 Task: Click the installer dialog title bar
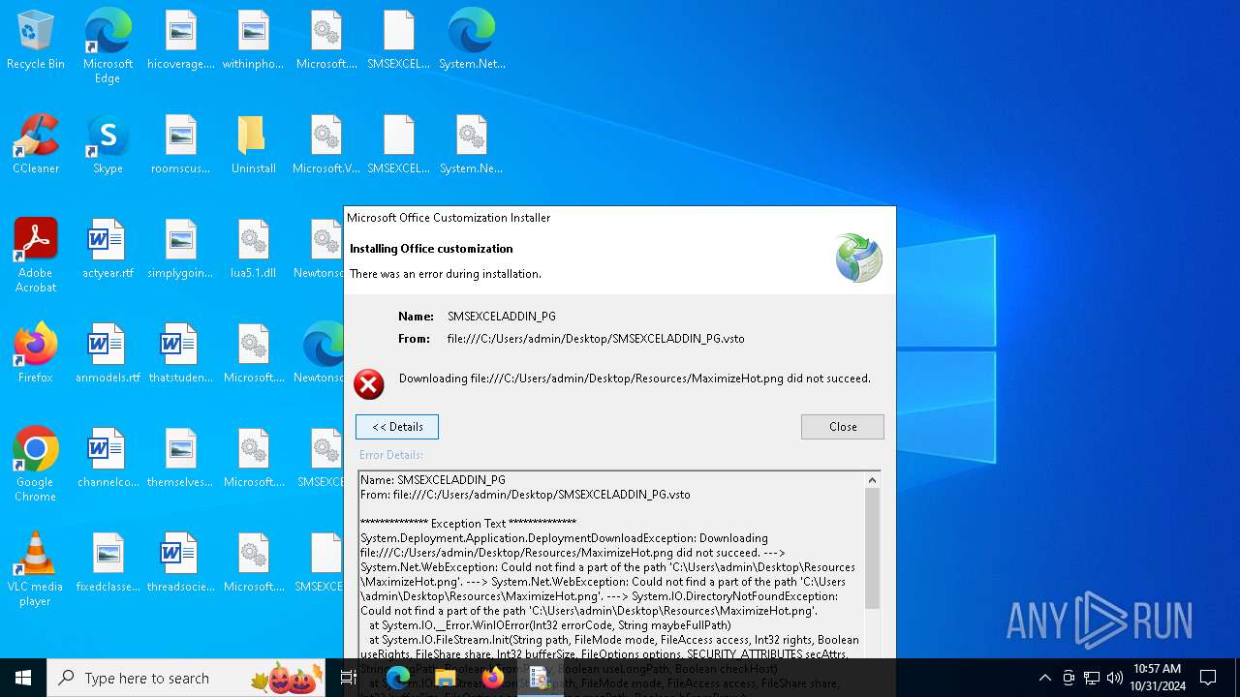pos(620,218)
